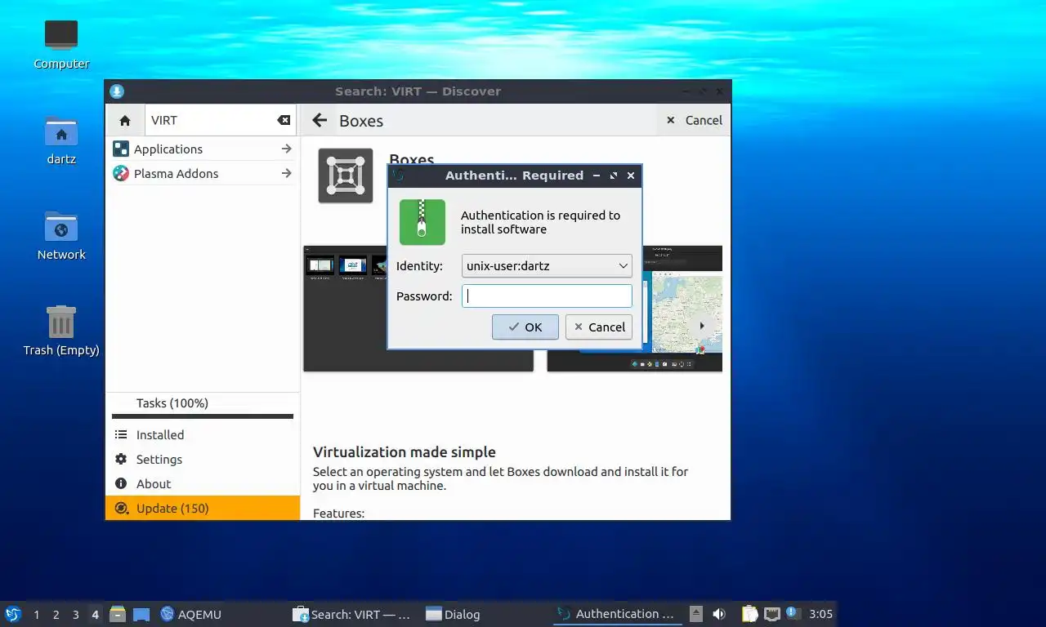Advance screenshots with the next arrow
1046x627 pixels.
(702, 326)
